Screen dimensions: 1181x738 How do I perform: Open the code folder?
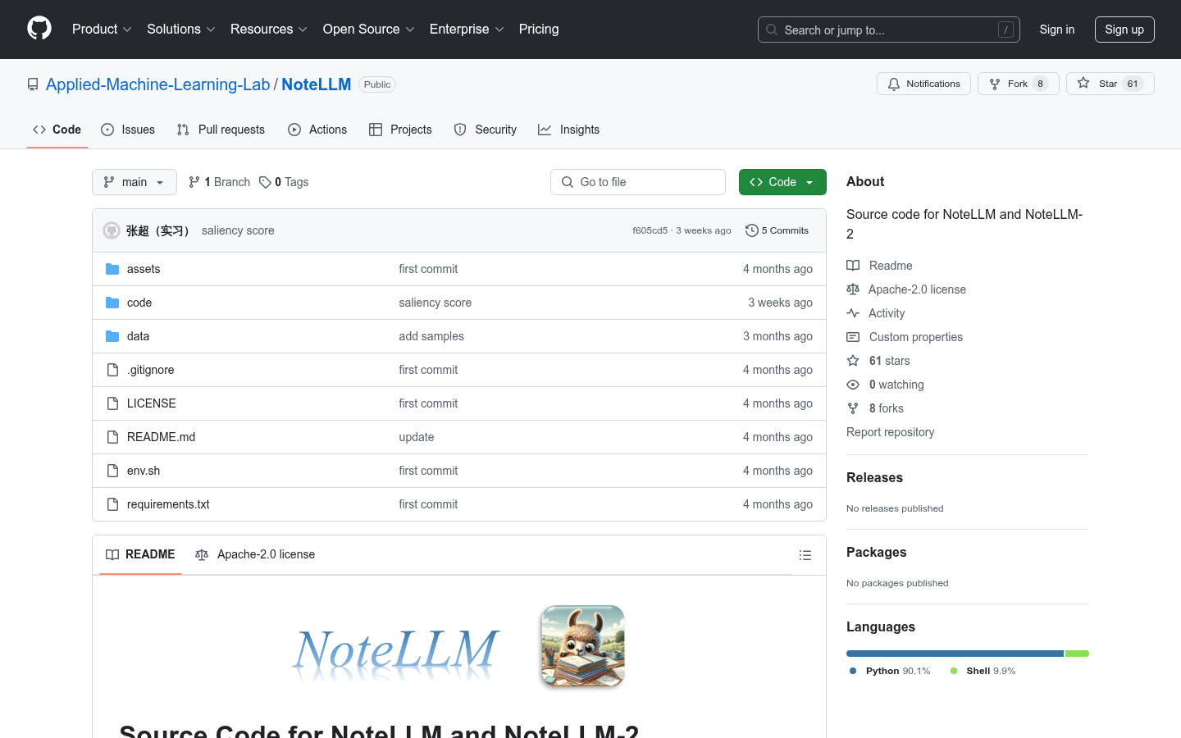[x=139, y=303]
